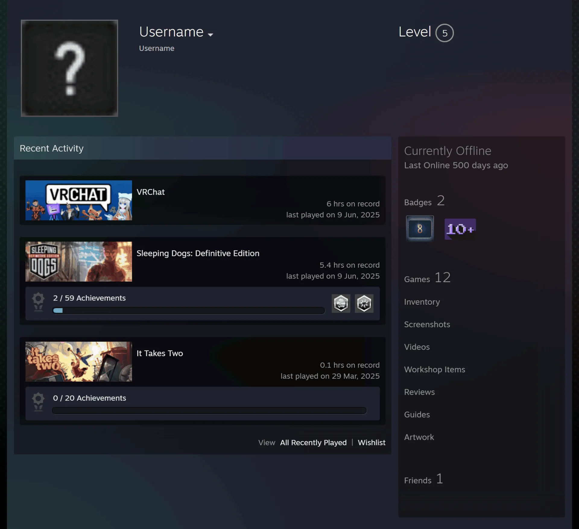Screen dimensions: 579x529
Task: Open the profile avatar question mark image
Action: [x=69, y=68]
